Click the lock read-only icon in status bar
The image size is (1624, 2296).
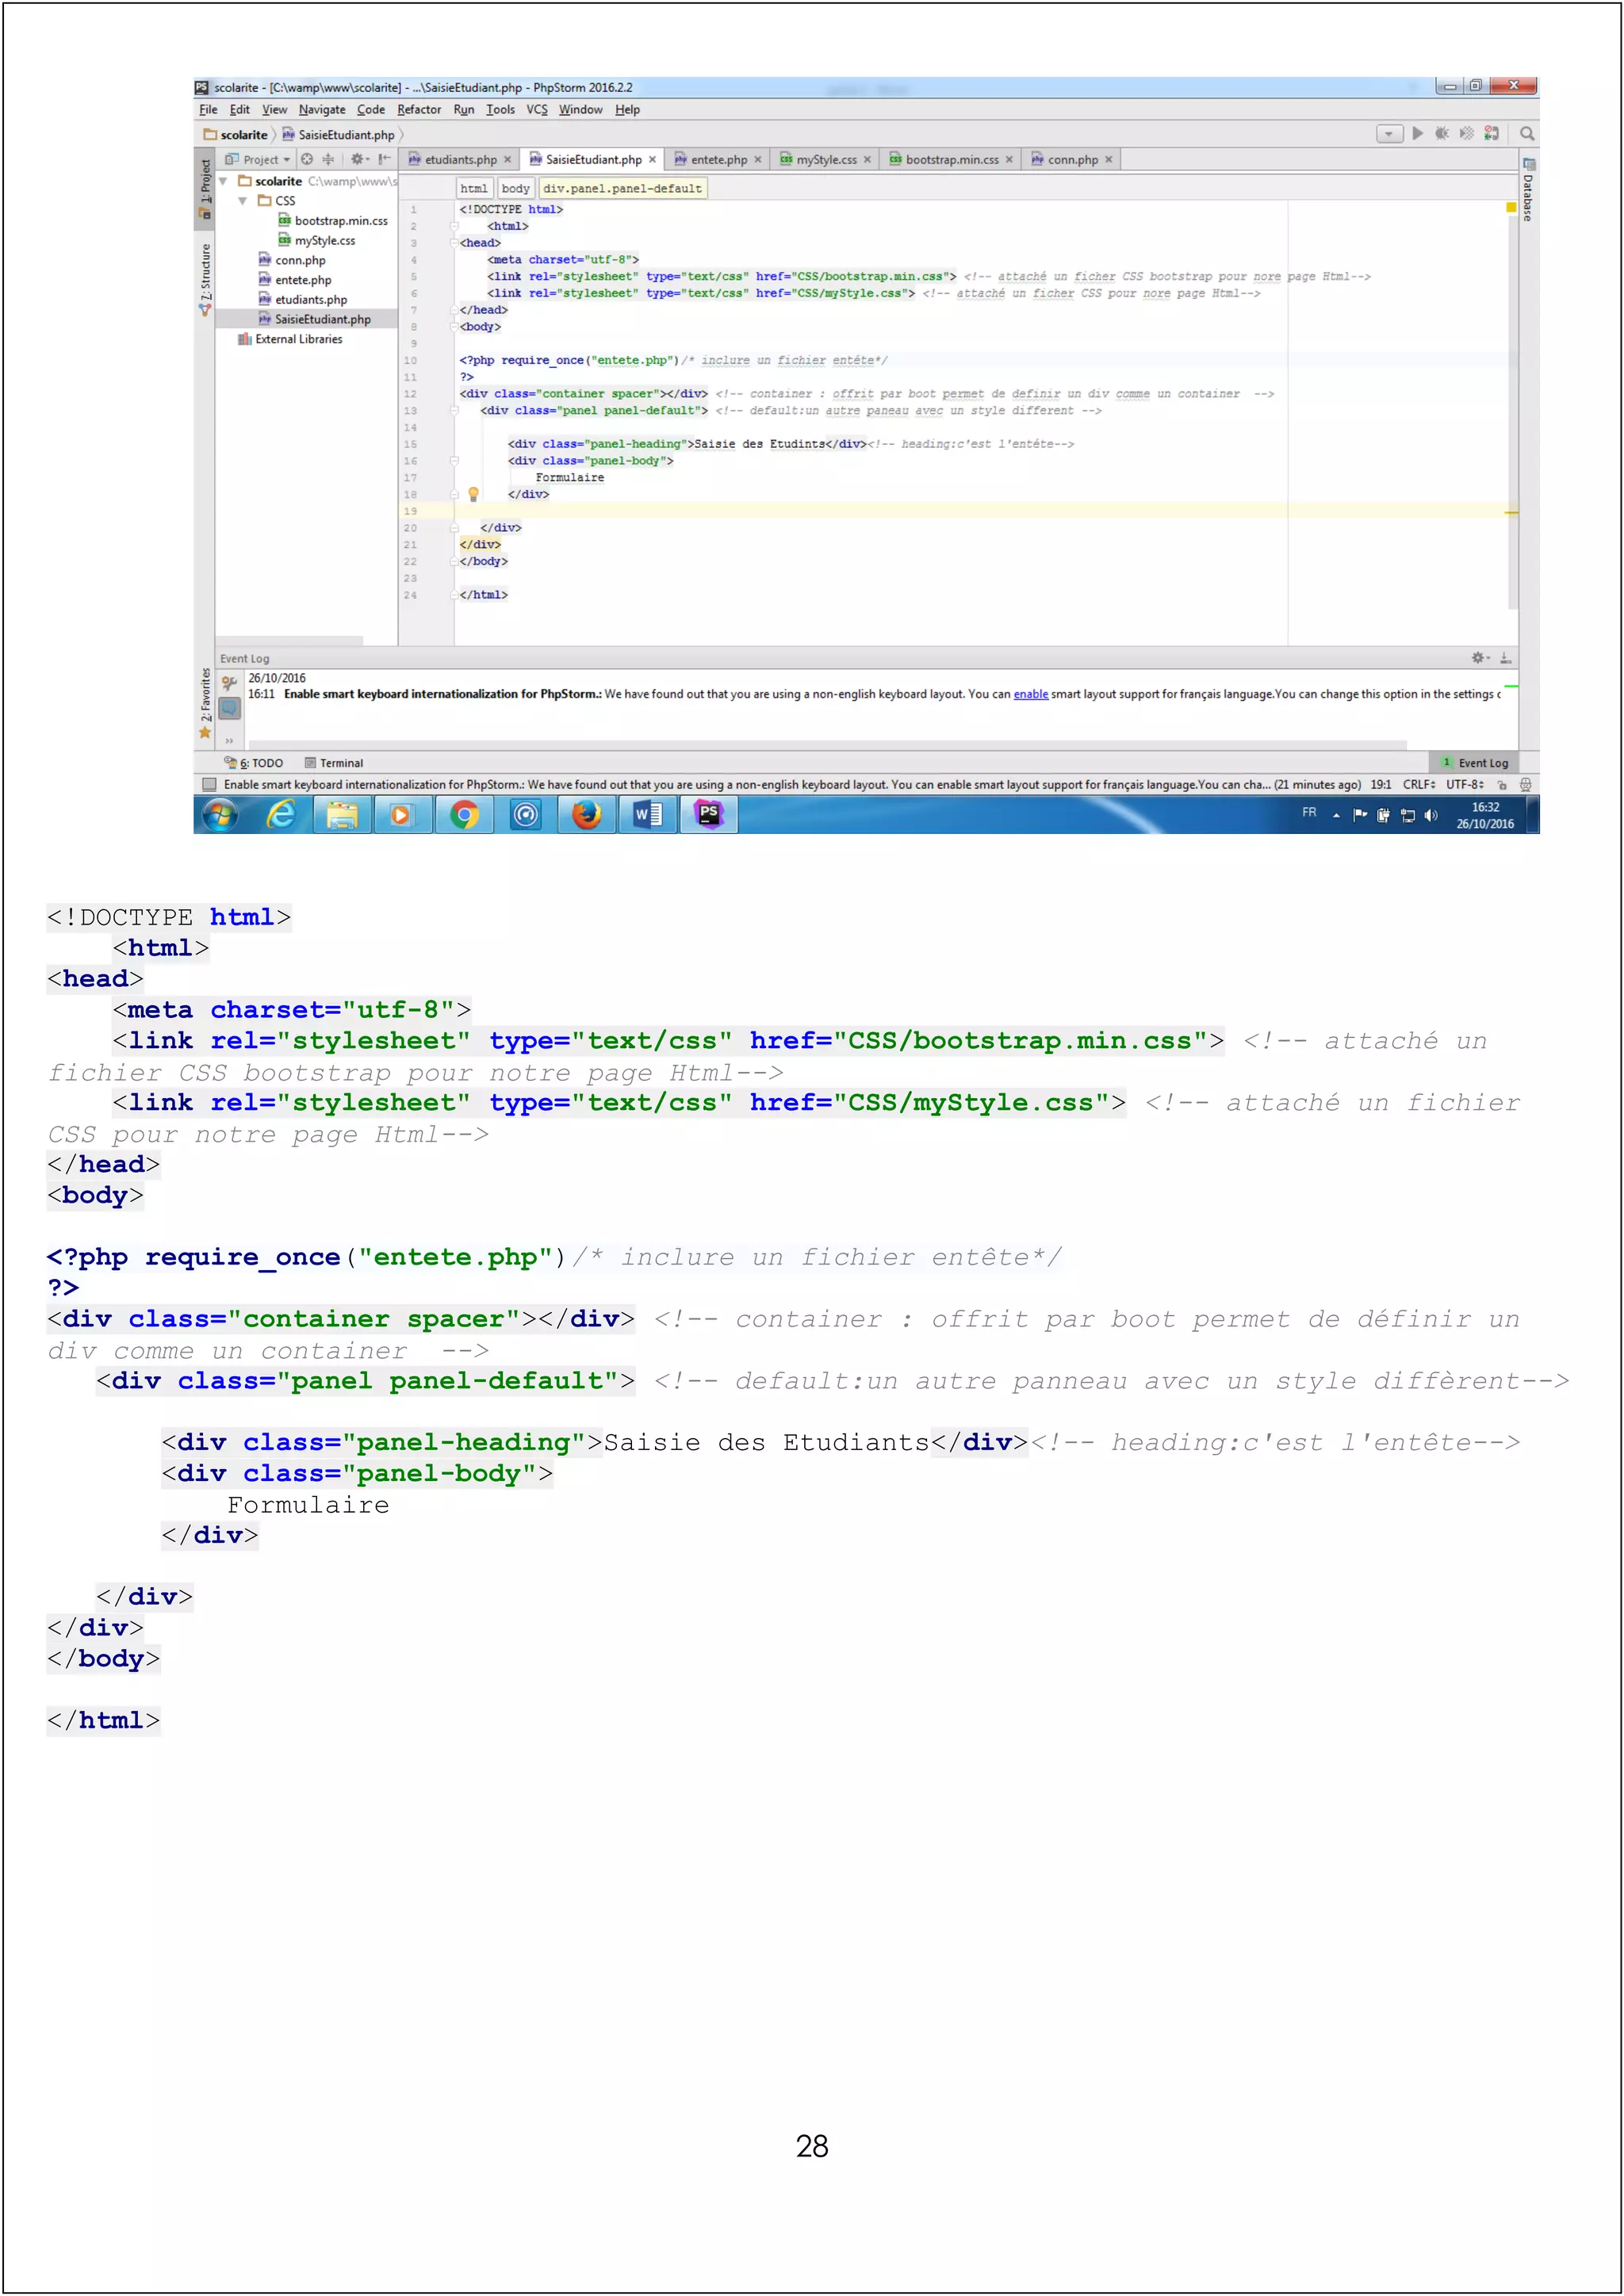(1502, 785)
